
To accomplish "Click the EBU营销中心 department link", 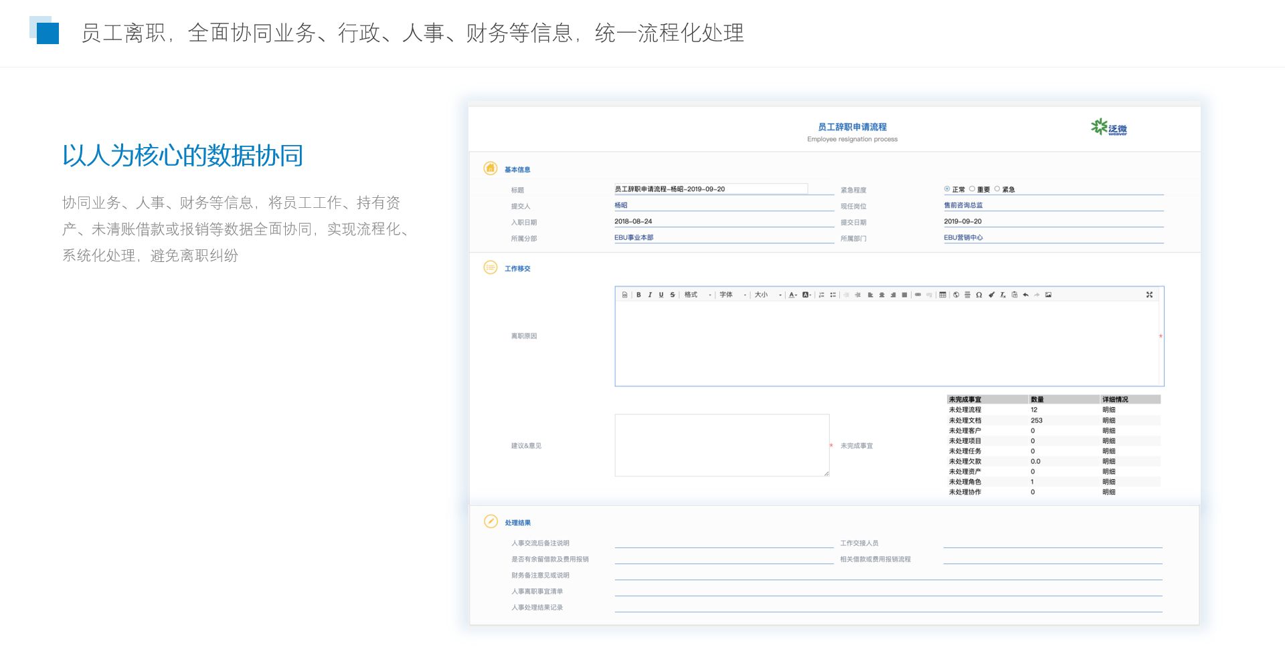I will [x=963, y=237].
